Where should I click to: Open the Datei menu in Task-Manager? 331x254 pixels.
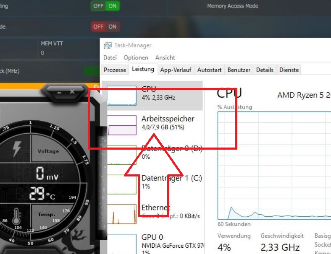[x=110, y=57]
